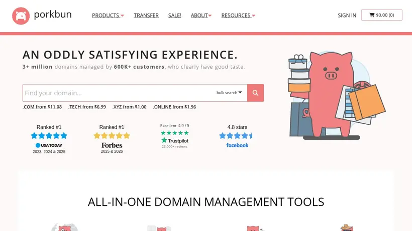This screenshot has width=412, height=231.
Task: Select .COM from $11.08 link
Action: click(x=42, y=107)
